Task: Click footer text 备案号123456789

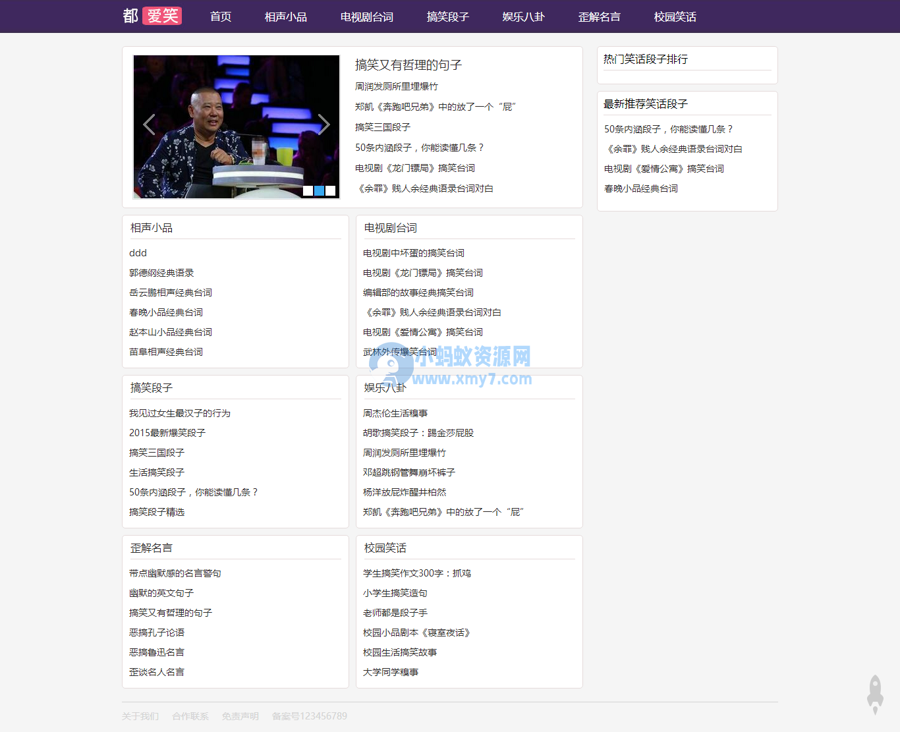Action: click(310, 716)
